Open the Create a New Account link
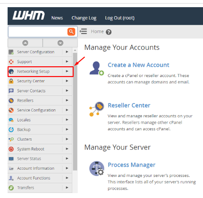The height and width of the screenshot is (198, 203). tap(138, 65)
